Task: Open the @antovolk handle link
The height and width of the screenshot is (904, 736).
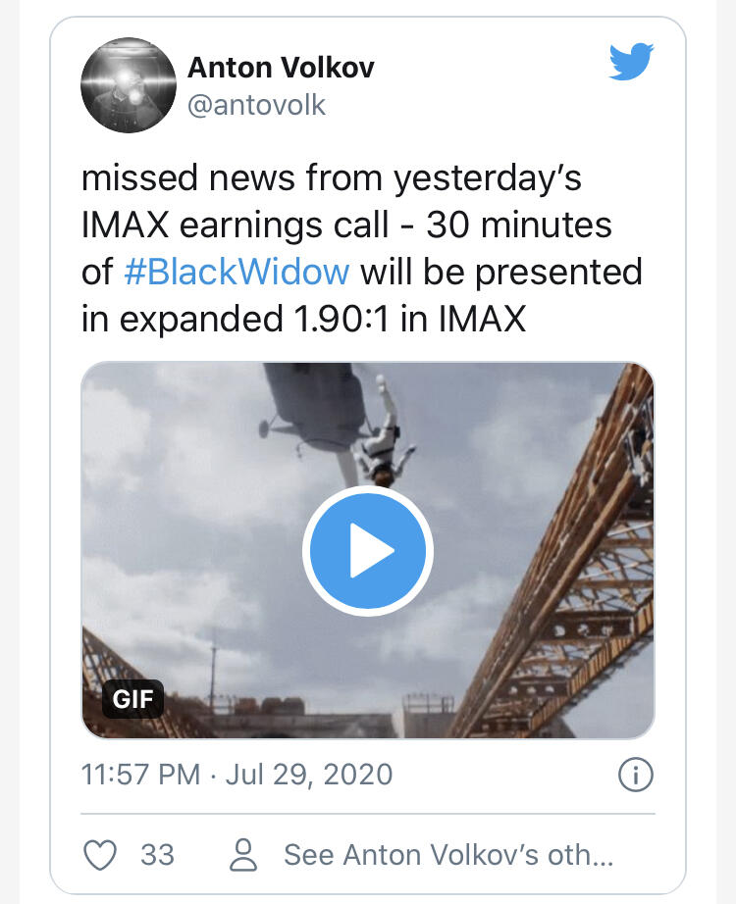Action: point(256,105)
